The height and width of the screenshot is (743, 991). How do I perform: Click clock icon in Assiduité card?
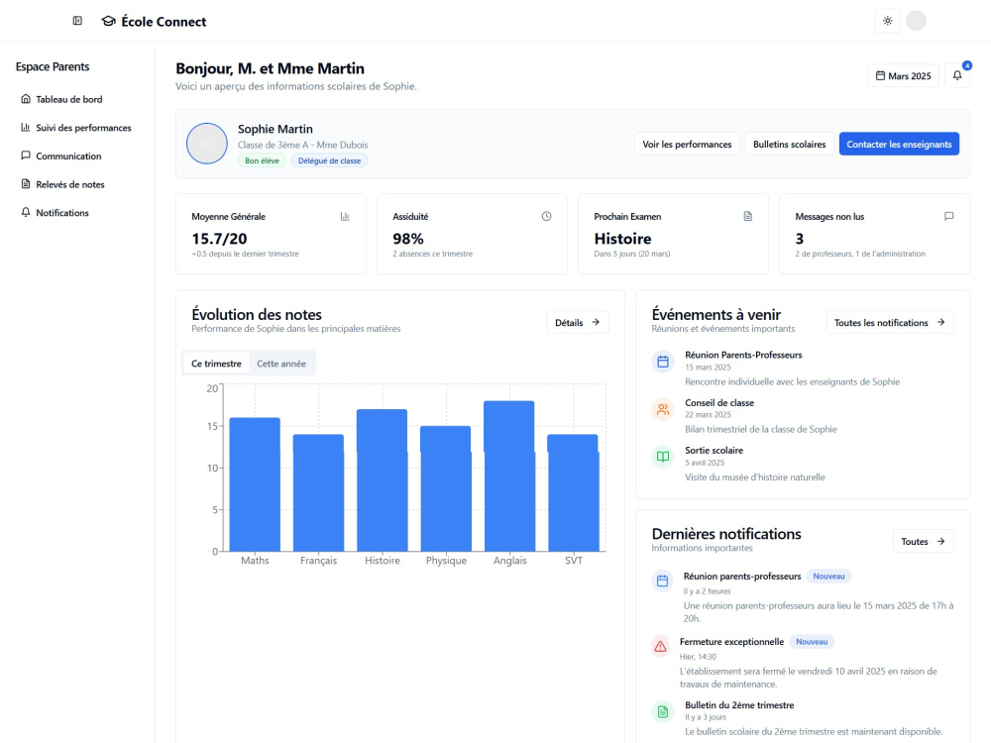coord(546,216)
